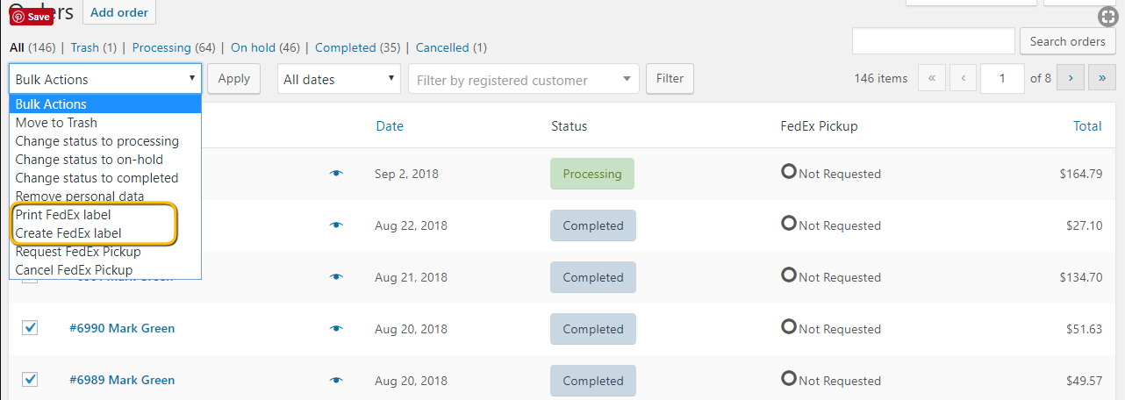Show the Processing (64) orders
The height and width of the screenshot is (400, 1125).
pos(174,47)
